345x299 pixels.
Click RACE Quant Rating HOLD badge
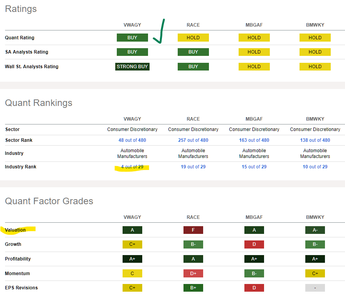(x=193, y=38)
